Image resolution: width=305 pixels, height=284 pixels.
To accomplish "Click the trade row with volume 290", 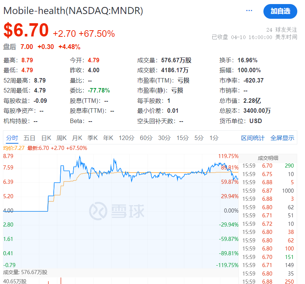I will (268, 166).
